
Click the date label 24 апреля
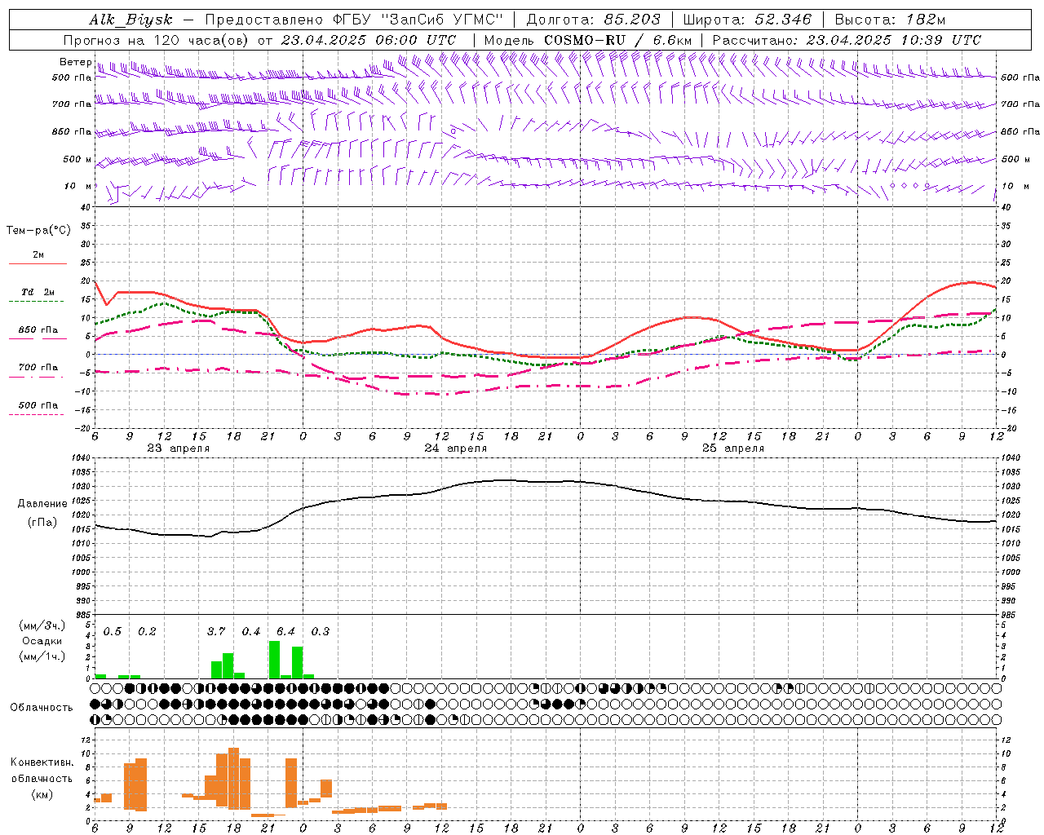[x=455, y=448]
